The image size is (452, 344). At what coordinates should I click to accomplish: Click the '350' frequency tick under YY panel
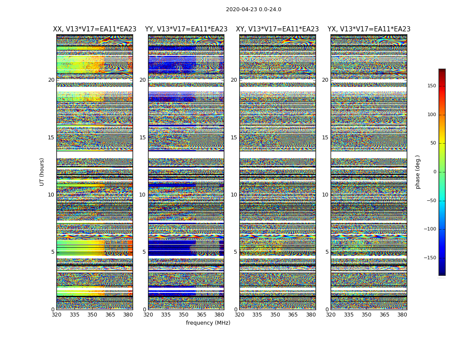184,315
